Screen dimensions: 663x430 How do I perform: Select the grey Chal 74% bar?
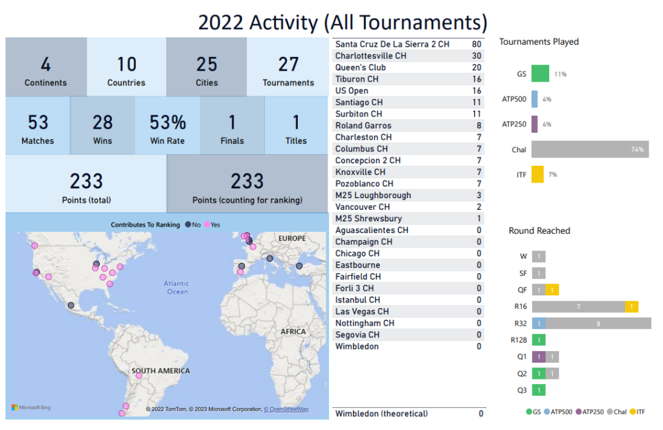click(x=589, y=150)
